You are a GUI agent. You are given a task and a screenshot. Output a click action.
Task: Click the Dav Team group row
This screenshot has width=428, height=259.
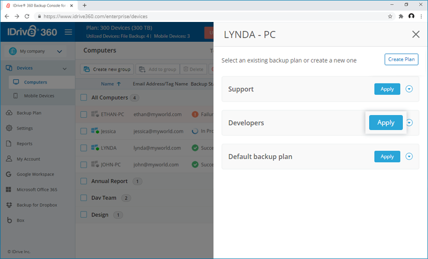click(x=144, y=198)
